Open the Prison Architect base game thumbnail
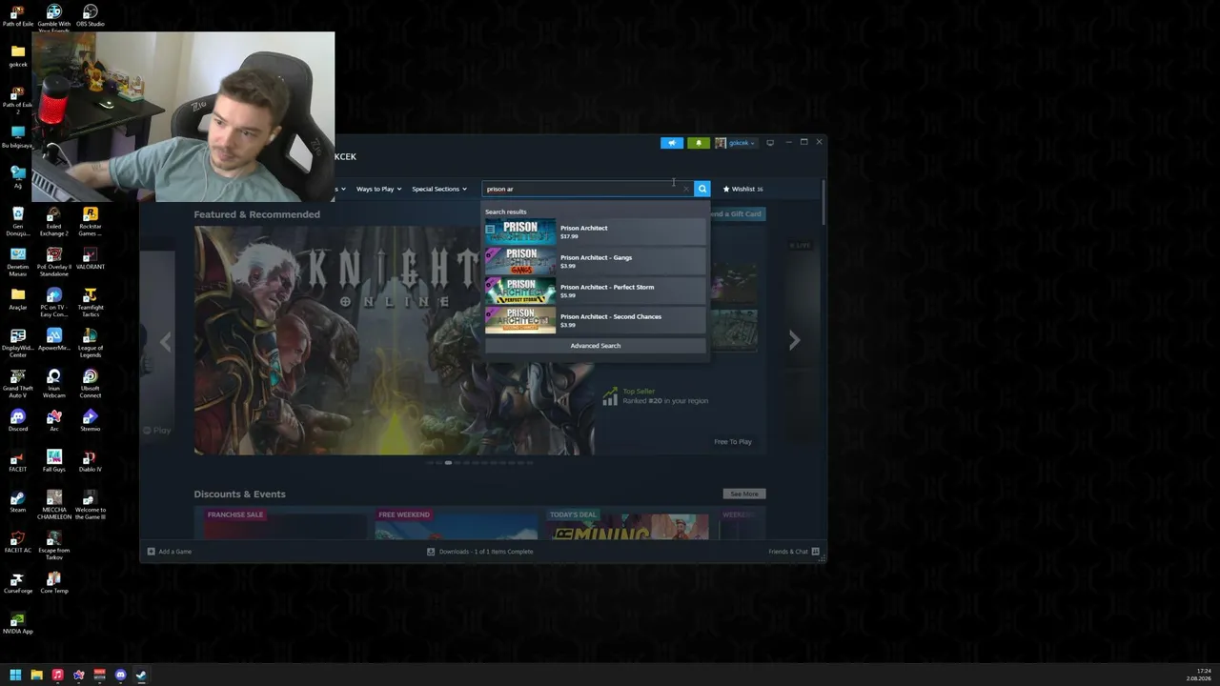Image resolution: width=1220 pixels, height=686 pixels. coord(520,232)
